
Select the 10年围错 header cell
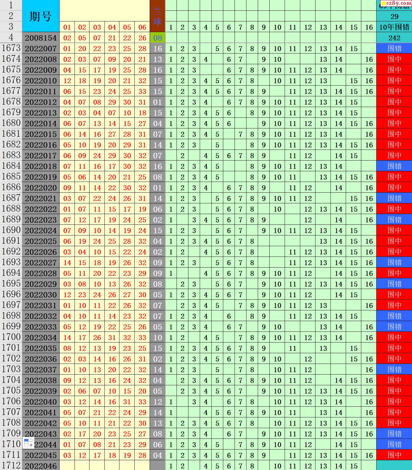pos(394,27)
